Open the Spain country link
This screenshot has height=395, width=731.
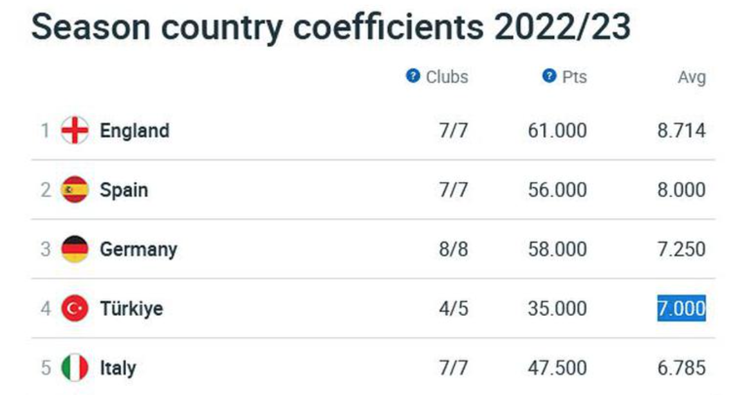(124, 190)
